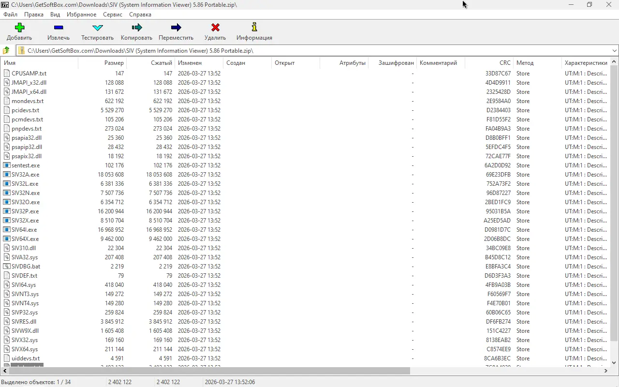Click the Переместить arrow icon

click(x=176, y=28)
